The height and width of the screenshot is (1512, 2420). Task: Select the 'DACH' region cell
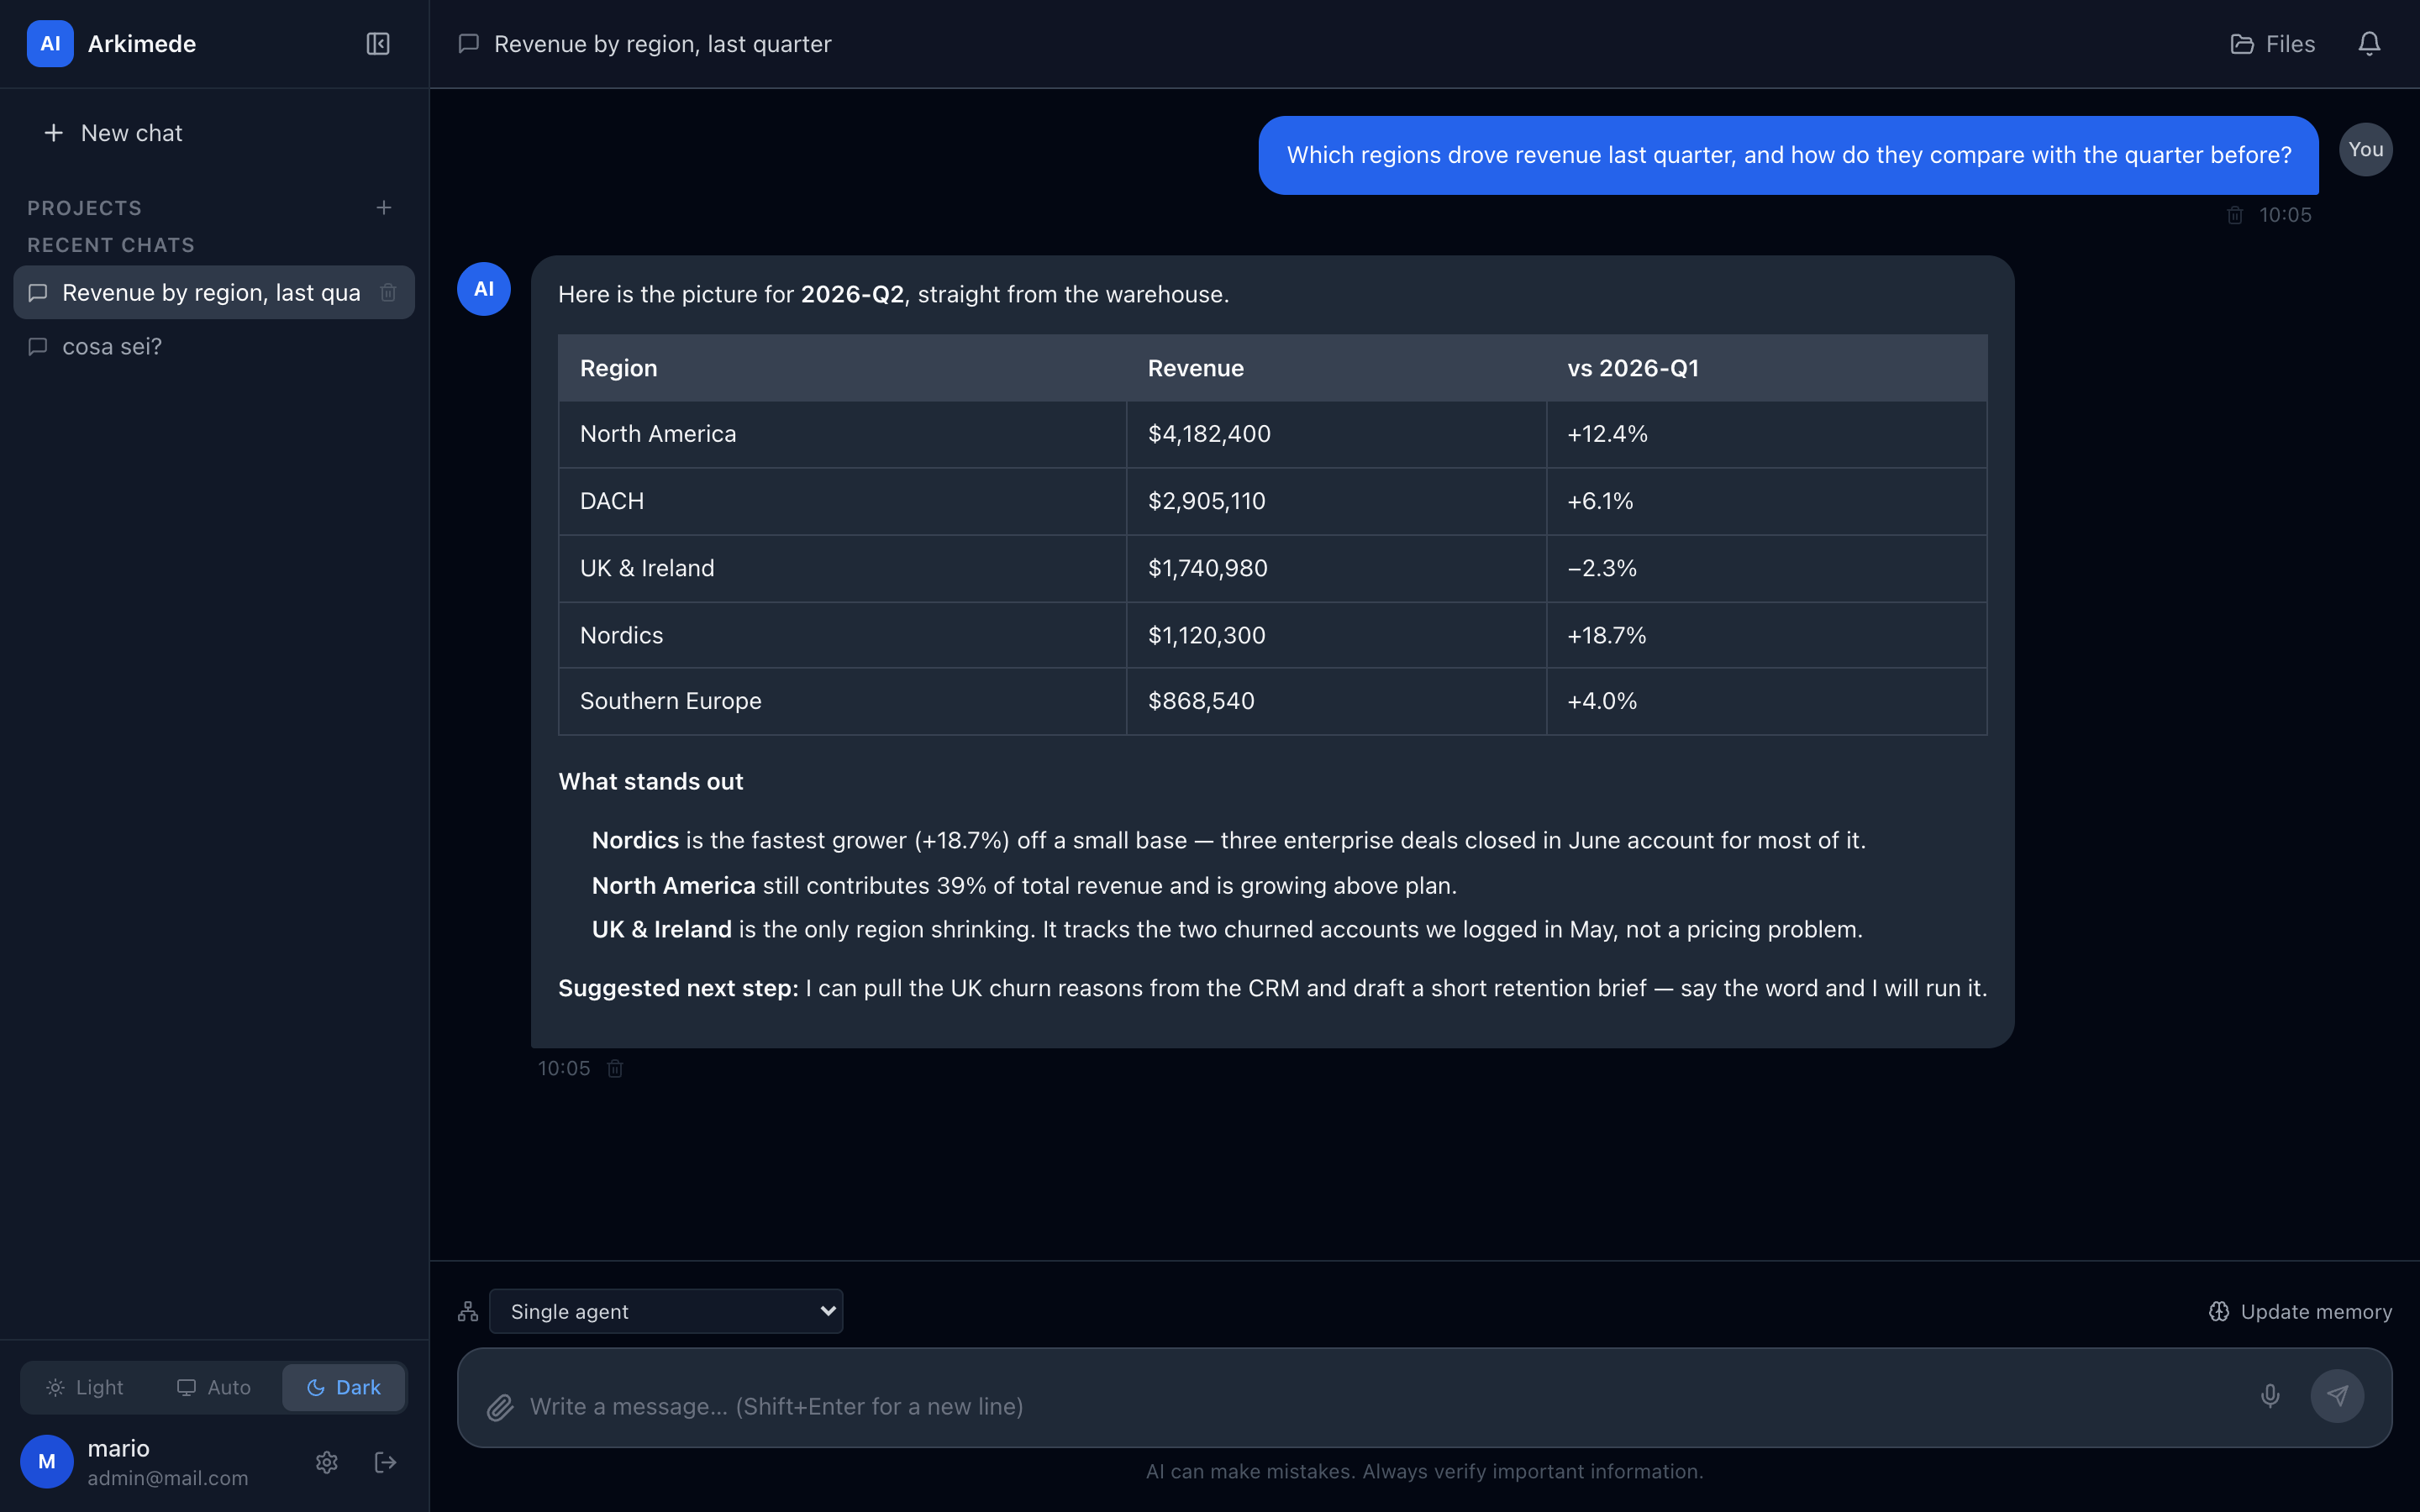(842, 501)
